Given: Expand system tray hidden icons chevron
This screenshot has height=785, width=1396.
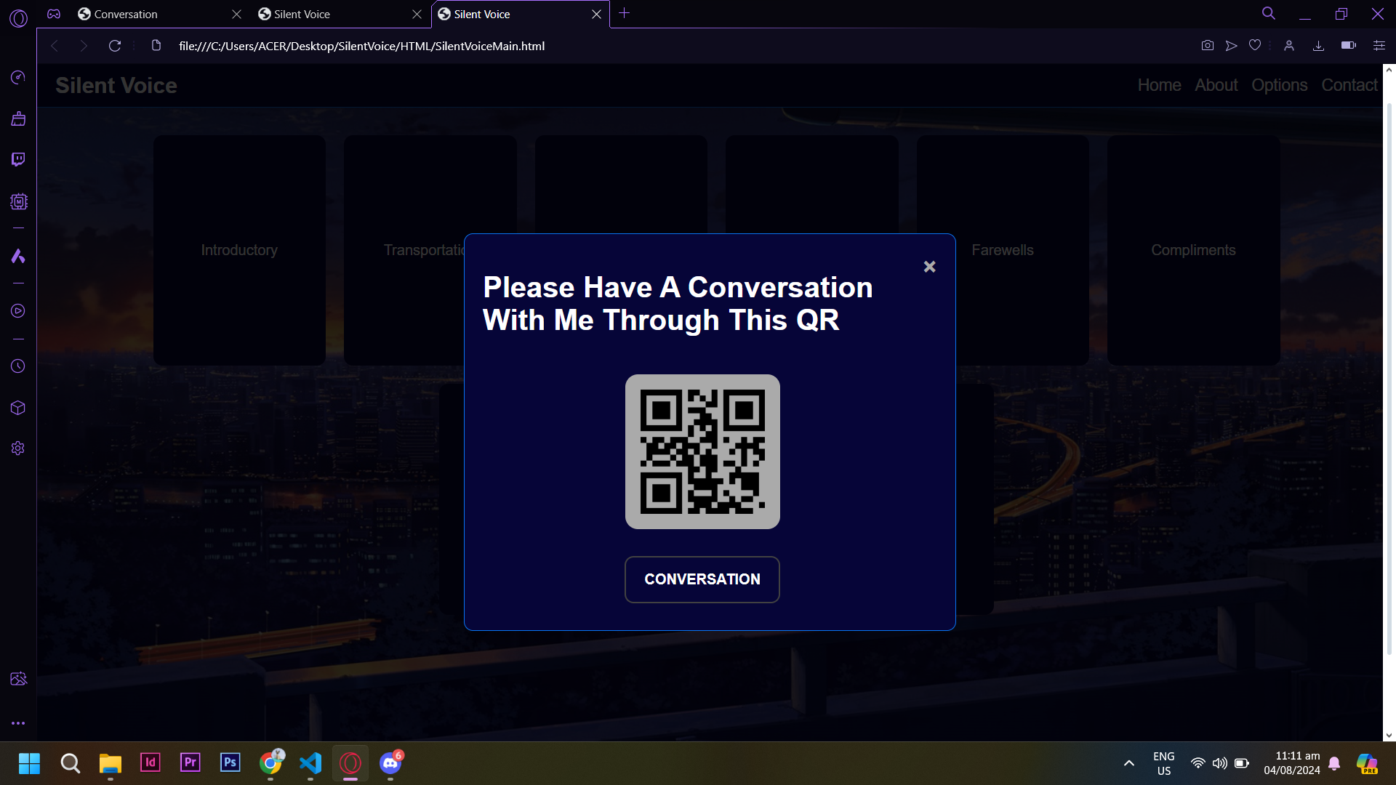Looking at the screenshot, I should point(1128,763).
